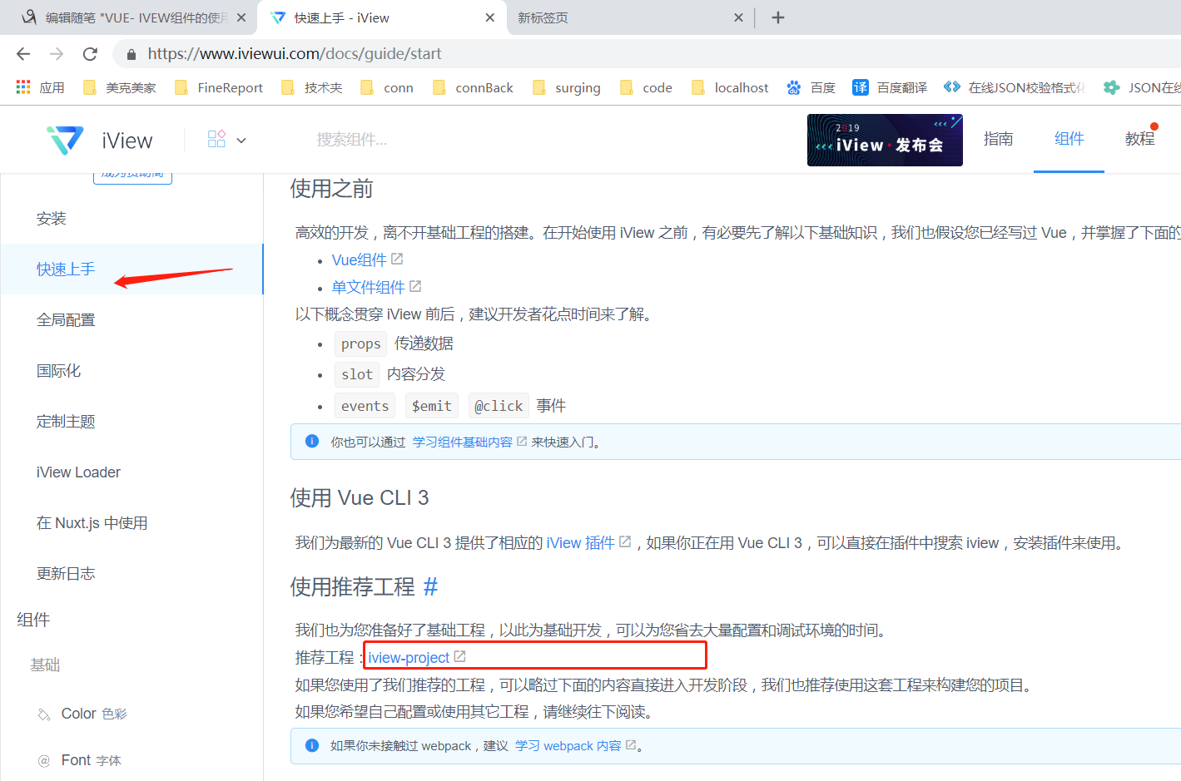This screenshot has width=1181, height=781.
Task: Reload the page with the refresh icon
Action: click(x=90, y=54)
